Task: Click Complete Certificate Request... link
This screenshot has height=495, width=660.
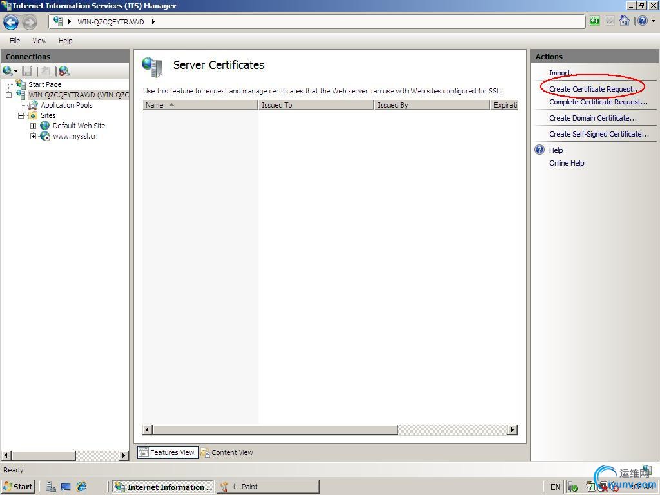Action: [598, 102]
